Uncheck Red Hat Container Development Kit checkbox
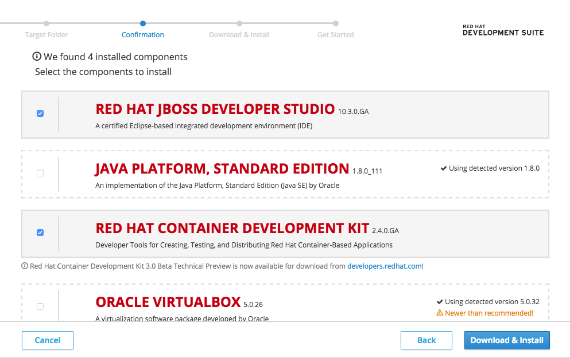The height and width of the screenshot is (358, 570). click(40, 233)
